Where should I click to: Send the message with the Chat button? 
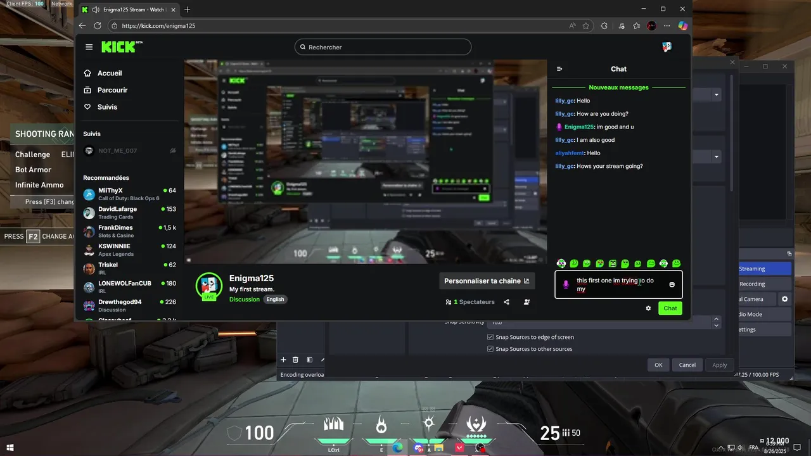pos(670,308)
